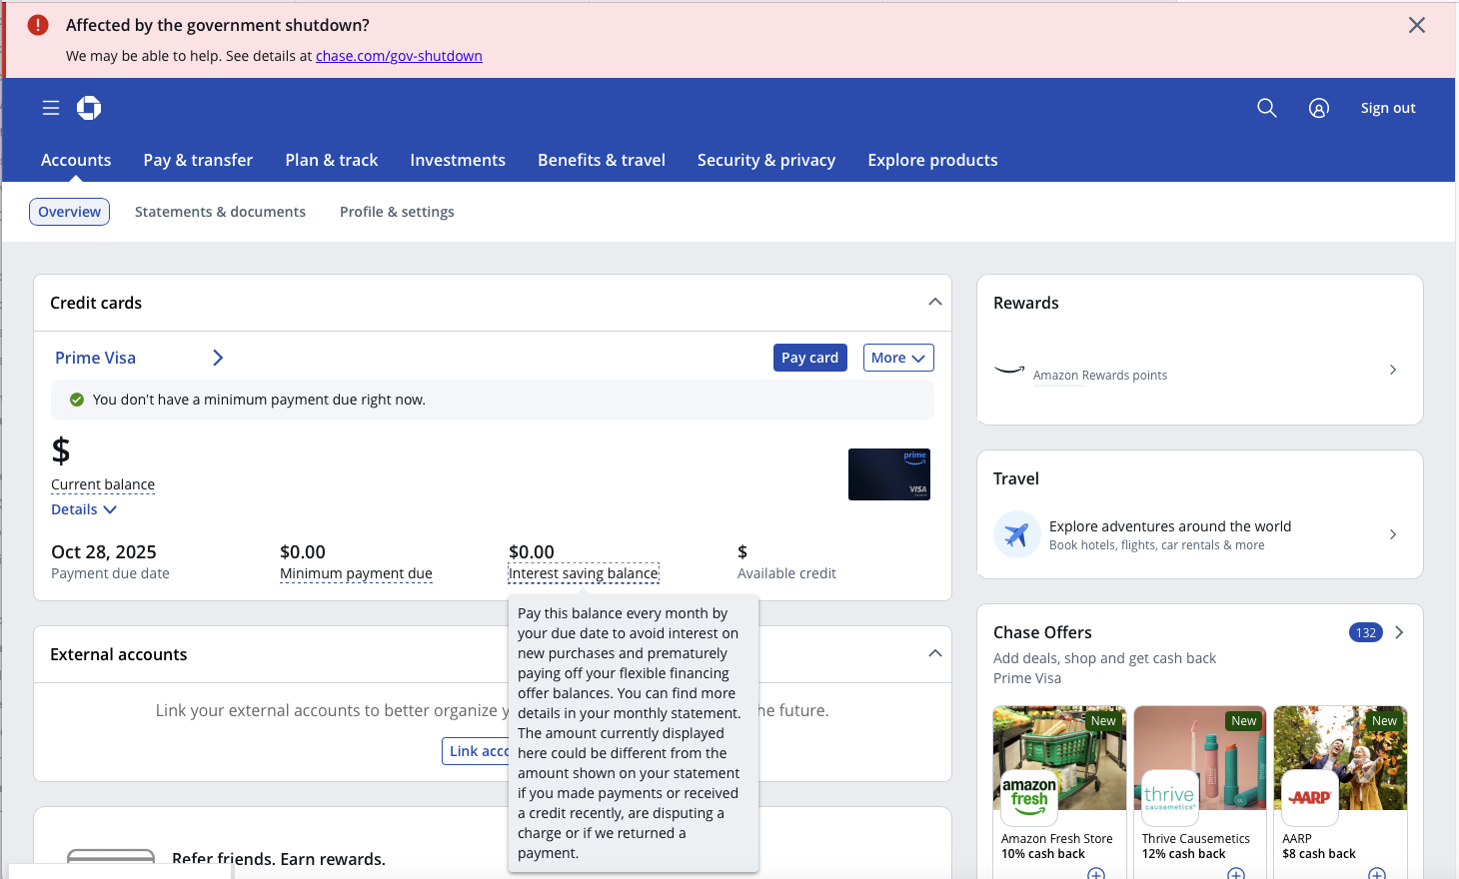This screenshot has height=879, width=1459.
Task: Click the airplane icon in Travel section
Action: 1016,534
